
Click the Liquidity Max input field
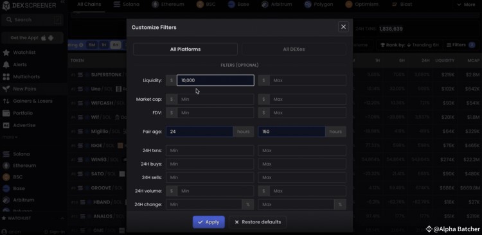coord(308,80)
